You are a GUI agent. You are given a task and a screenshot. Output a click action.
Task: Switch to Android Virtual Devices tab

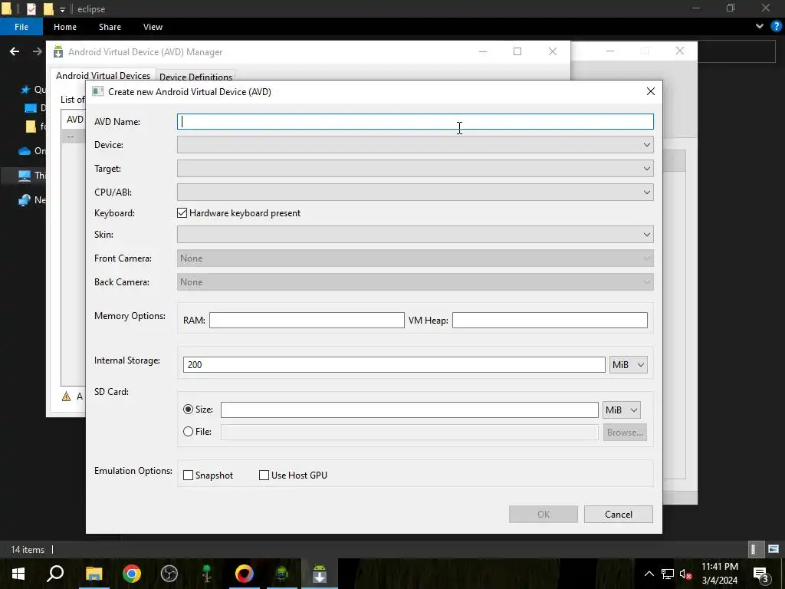103,76
